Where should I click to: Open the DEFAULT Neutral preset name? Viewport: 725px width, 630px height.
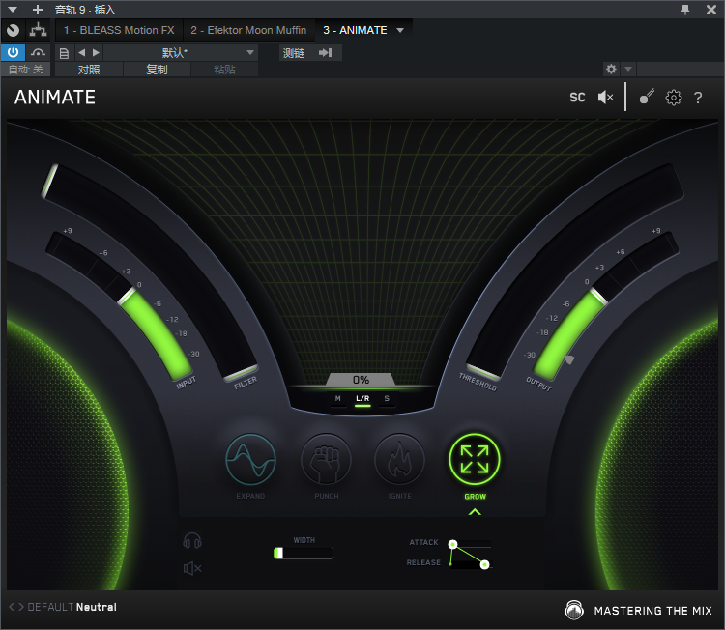[x=72, y=607]
